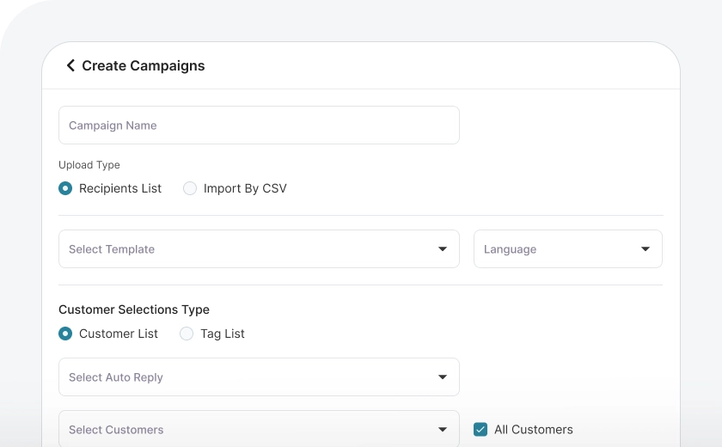
Task: Click the All Customers label text
Action: coord(533,430)
